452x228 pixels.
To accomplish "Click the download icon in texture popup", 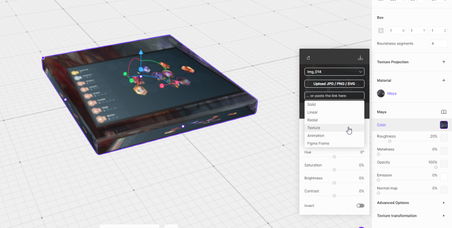I will point(360,58).
